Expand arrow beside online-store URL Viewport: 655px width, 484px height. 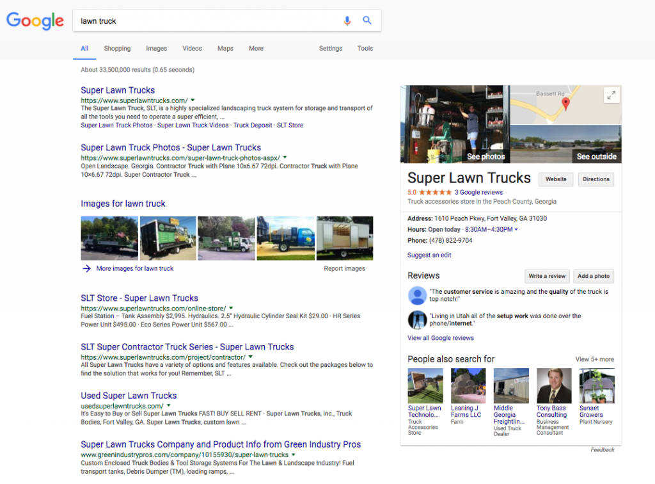click(231, 308)
